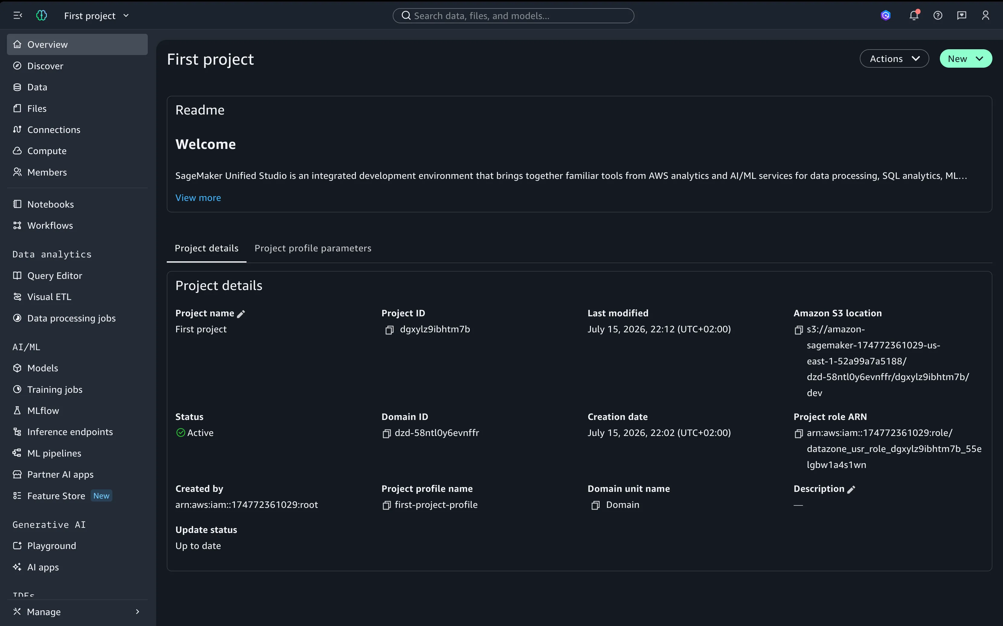The width and height of the screenshot is (1003, 626).
Task: Open Discover in the sidebar
Action: click(77, 66)
